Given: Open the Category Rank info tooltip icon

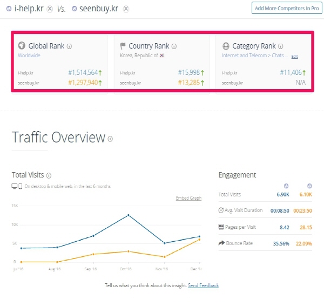Looking at the screenshot, I should pyautogui.click(x=281, y=46).
